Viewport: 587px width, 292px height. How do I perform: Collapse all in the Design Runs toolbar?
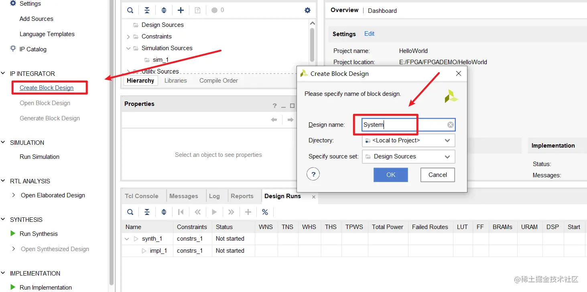click(147, 212)
